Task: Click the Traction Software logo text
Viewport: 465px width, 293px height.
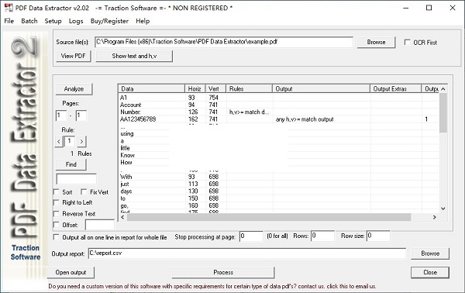Action: coord(26,253)
